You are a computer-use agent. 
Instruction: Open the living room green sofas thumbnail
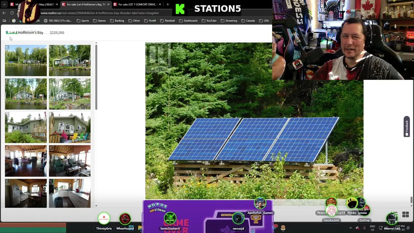pyautogui.click(x=70, y=161)
